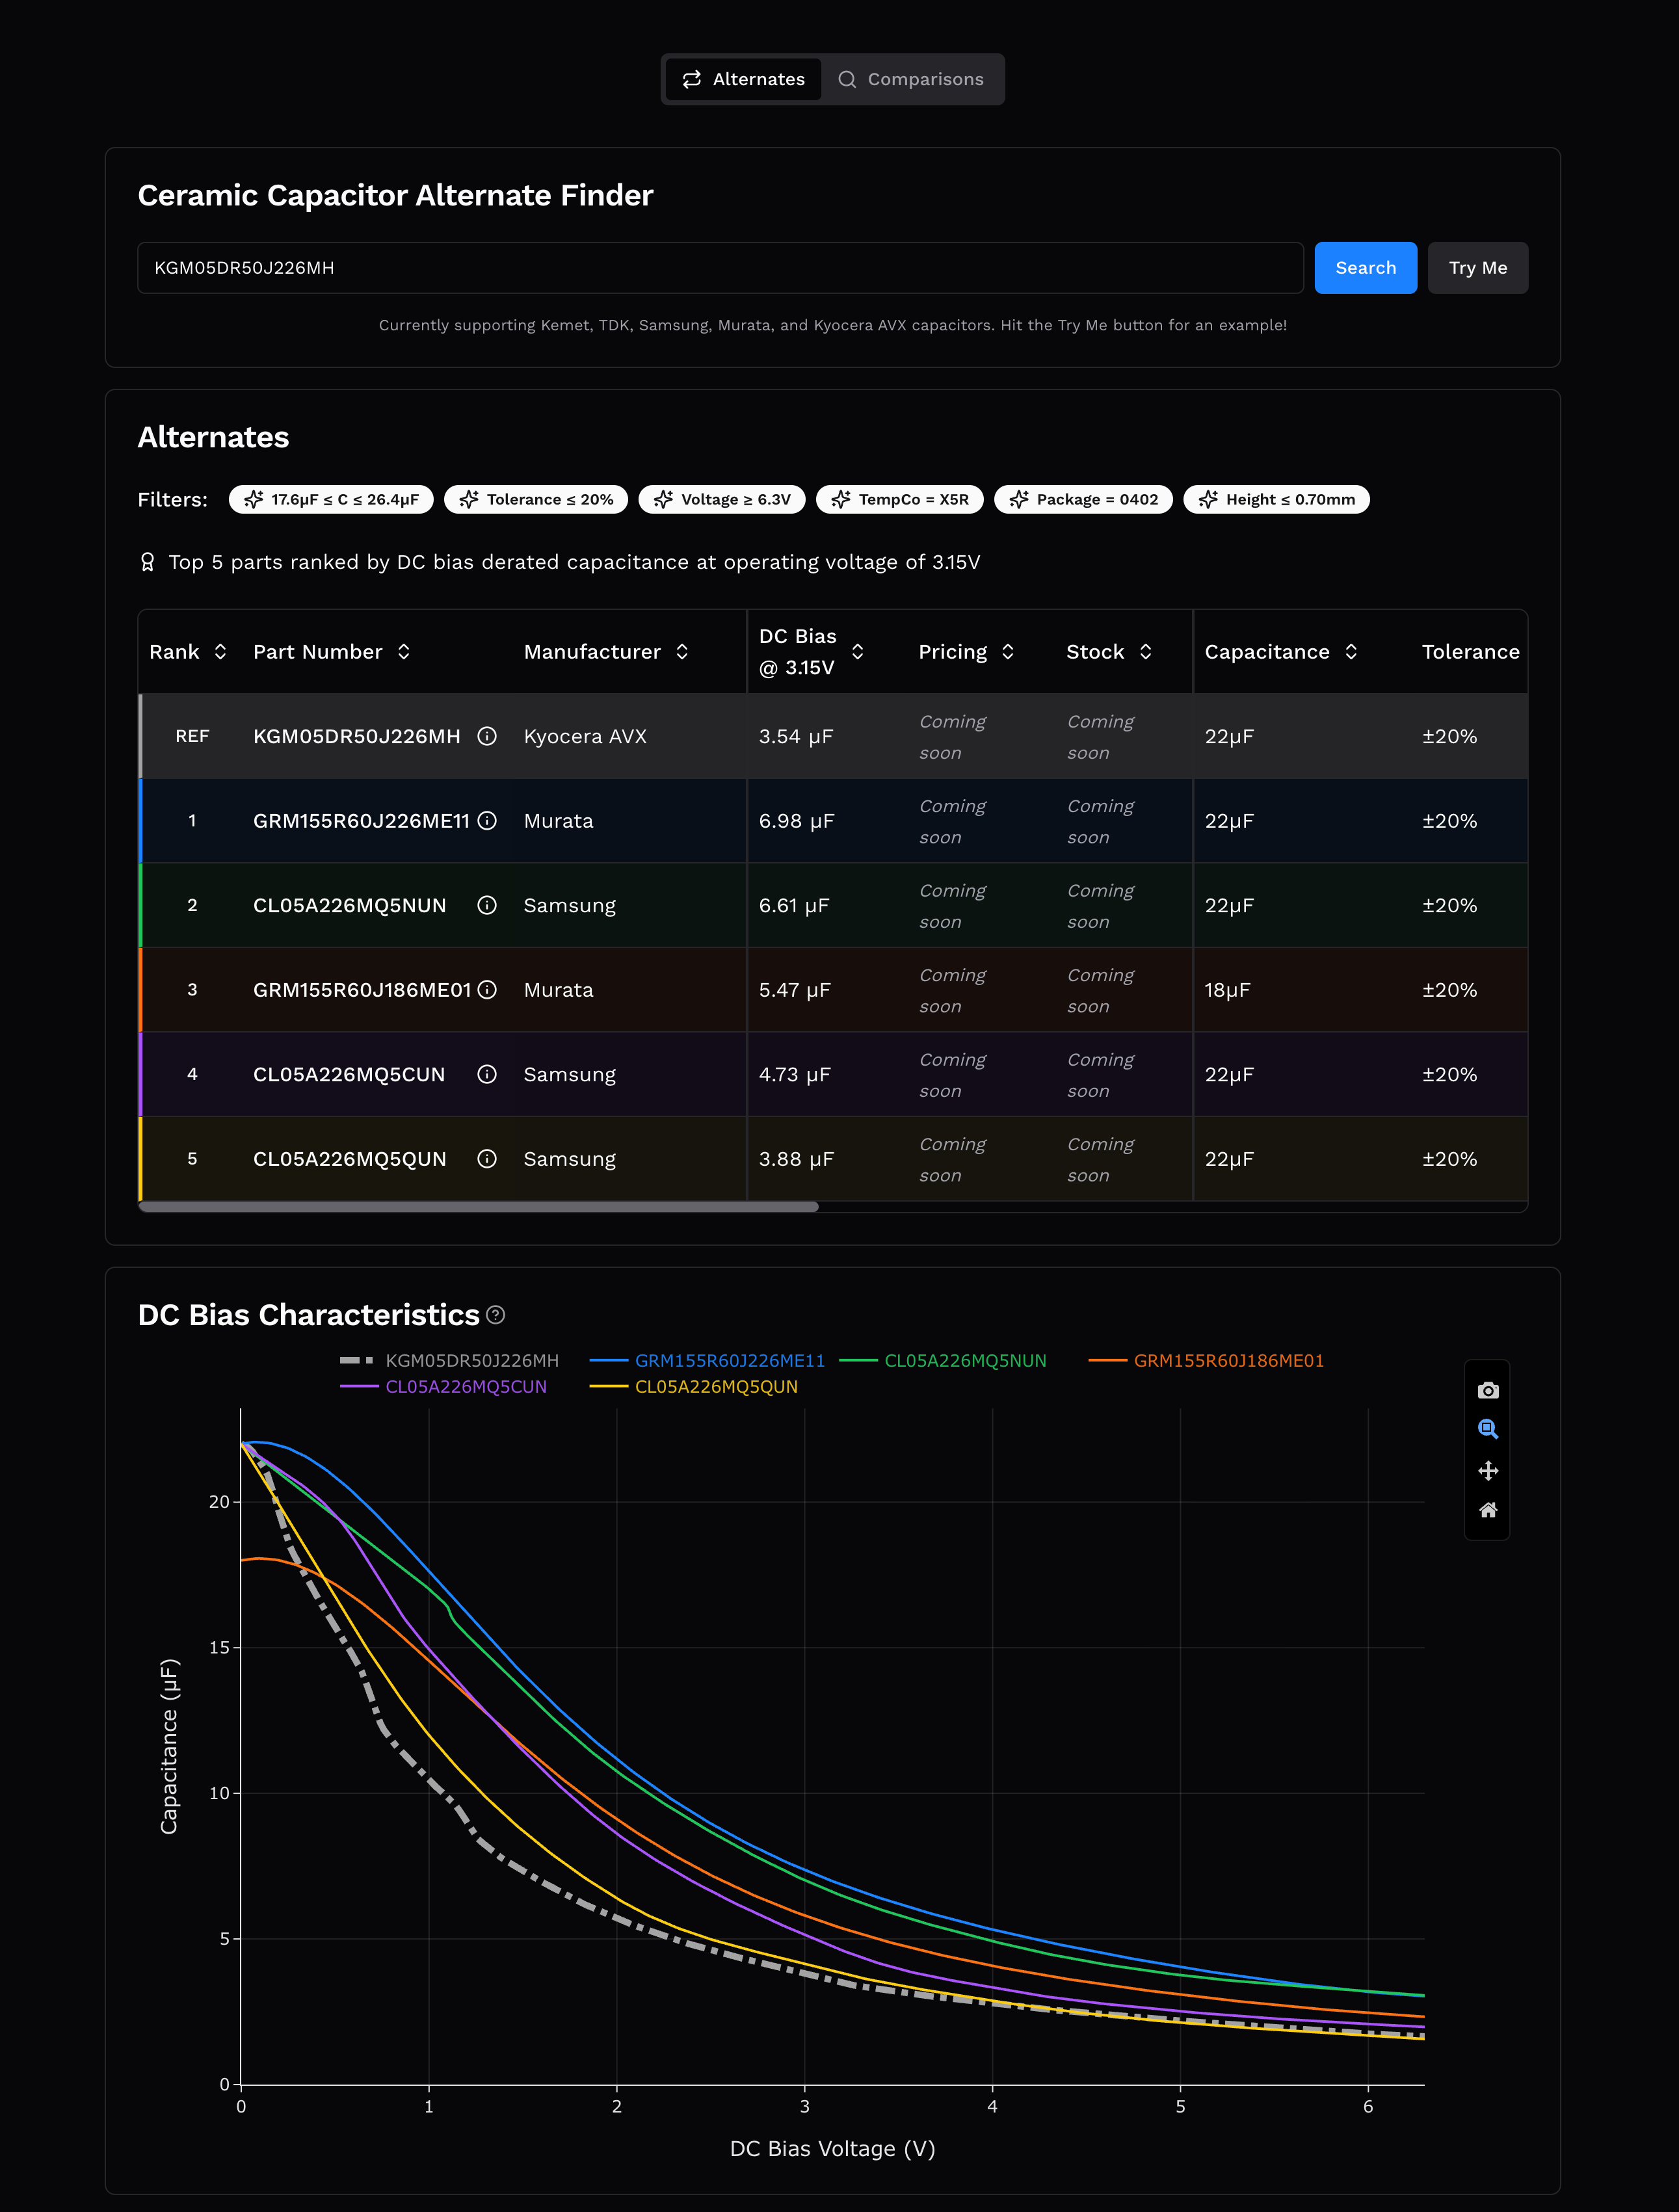The image size is (1679, 2212).
Task: Open info icon for GRM155R60J226ME11
Action: [x=487, y=821]
